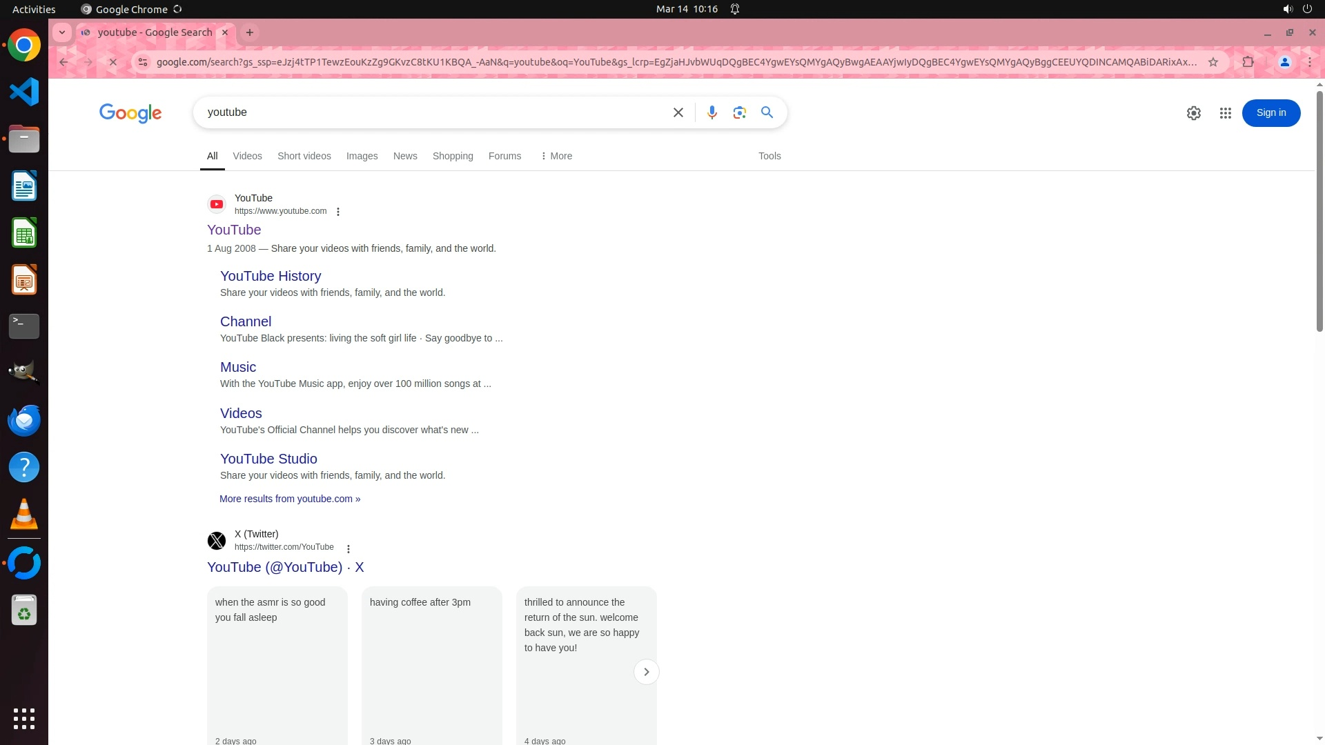The image size is (1325, 745).
Task: Stop page loading with the X button
Action: click(113, 62)
